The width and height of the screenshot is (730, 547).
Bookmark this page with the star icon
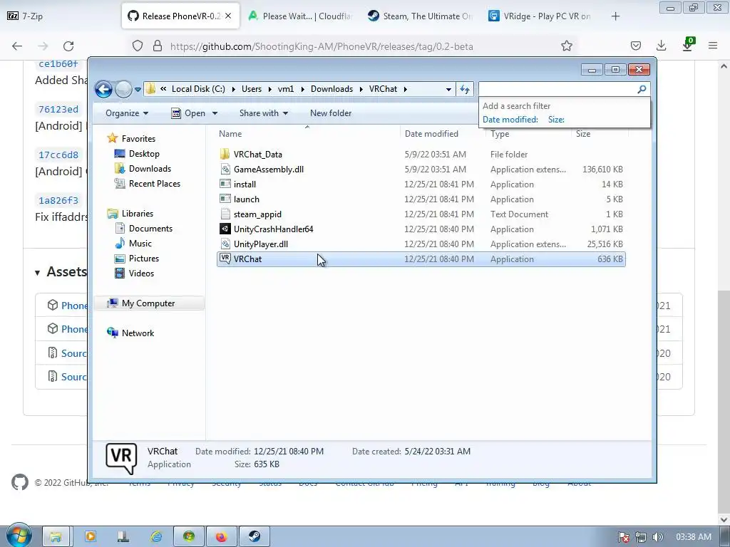(x=567, y=46)
